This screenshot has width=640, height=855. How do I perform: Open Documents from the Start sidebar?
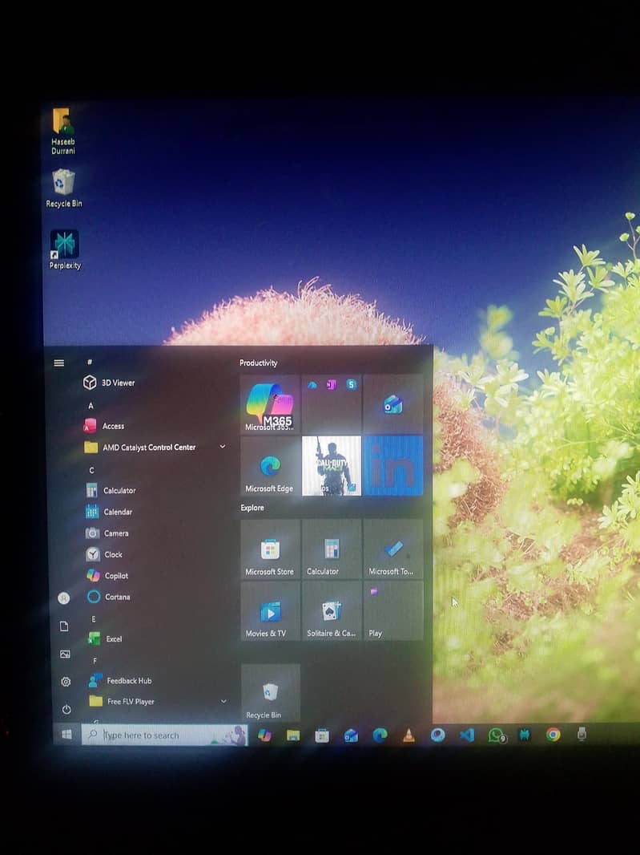tap(64, 626)
